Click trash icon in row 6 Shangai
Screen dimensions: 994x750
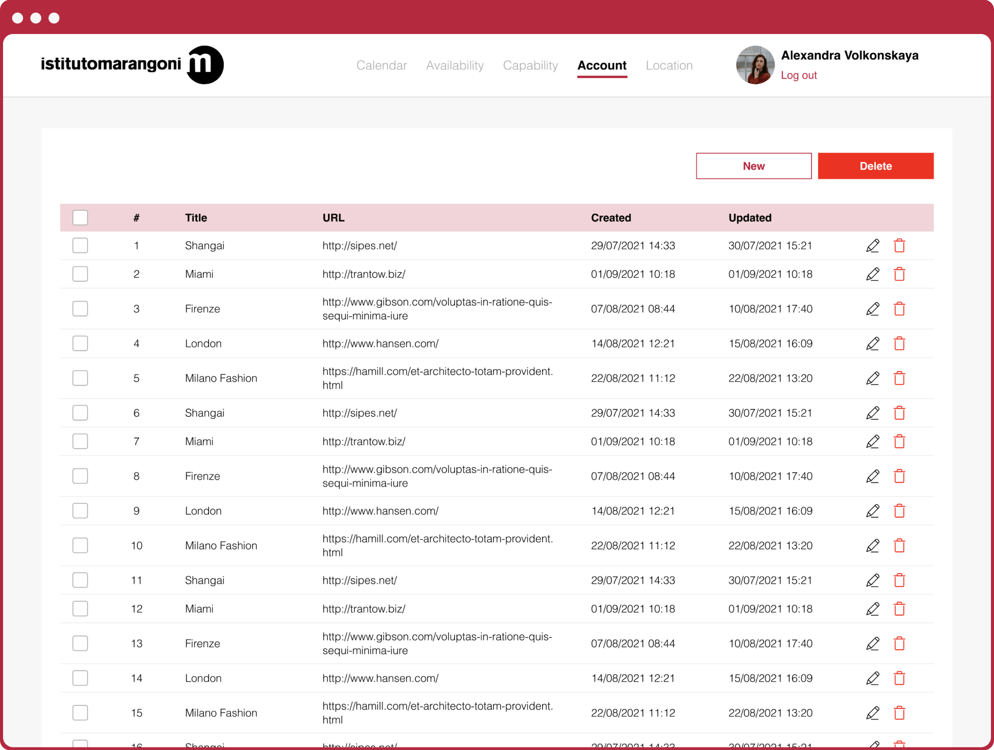[x=899, y=413]
